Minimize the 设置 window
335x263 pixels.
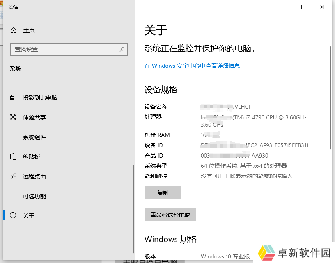point(285,7)
